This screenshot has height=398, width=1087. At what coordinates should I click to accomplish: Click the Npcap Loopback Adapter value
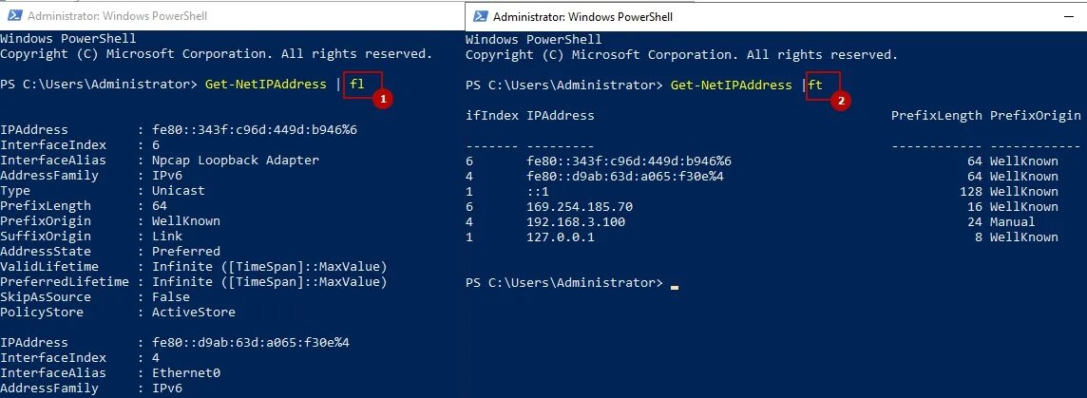(x=236, y=161)
